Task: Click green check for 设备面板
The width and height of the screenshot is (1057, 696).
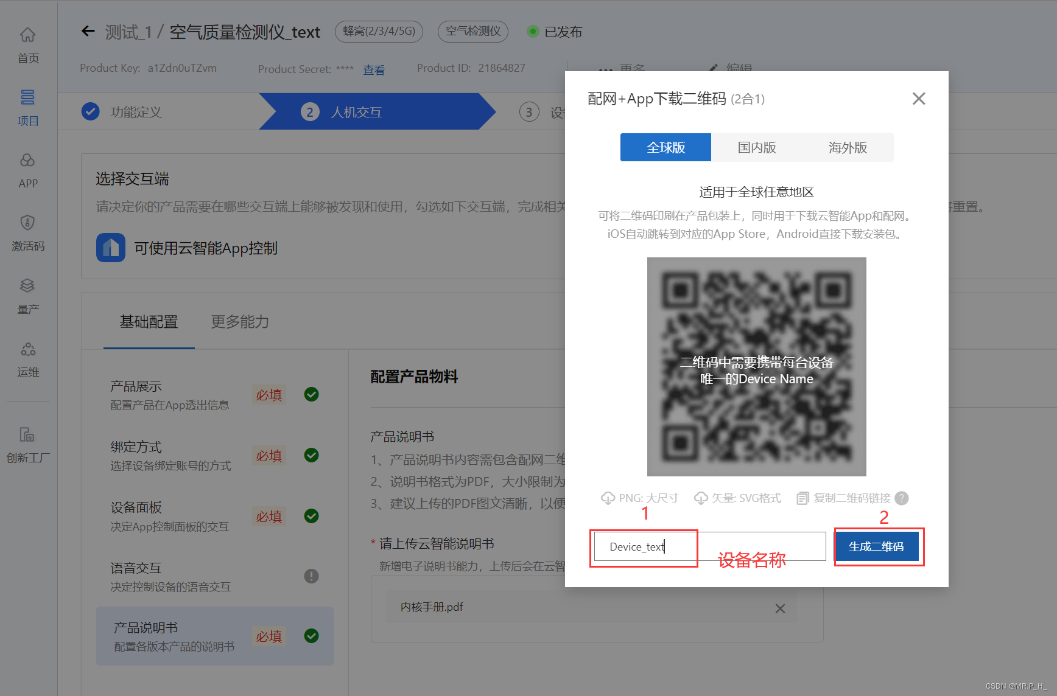Action: (x=311, y=516)
